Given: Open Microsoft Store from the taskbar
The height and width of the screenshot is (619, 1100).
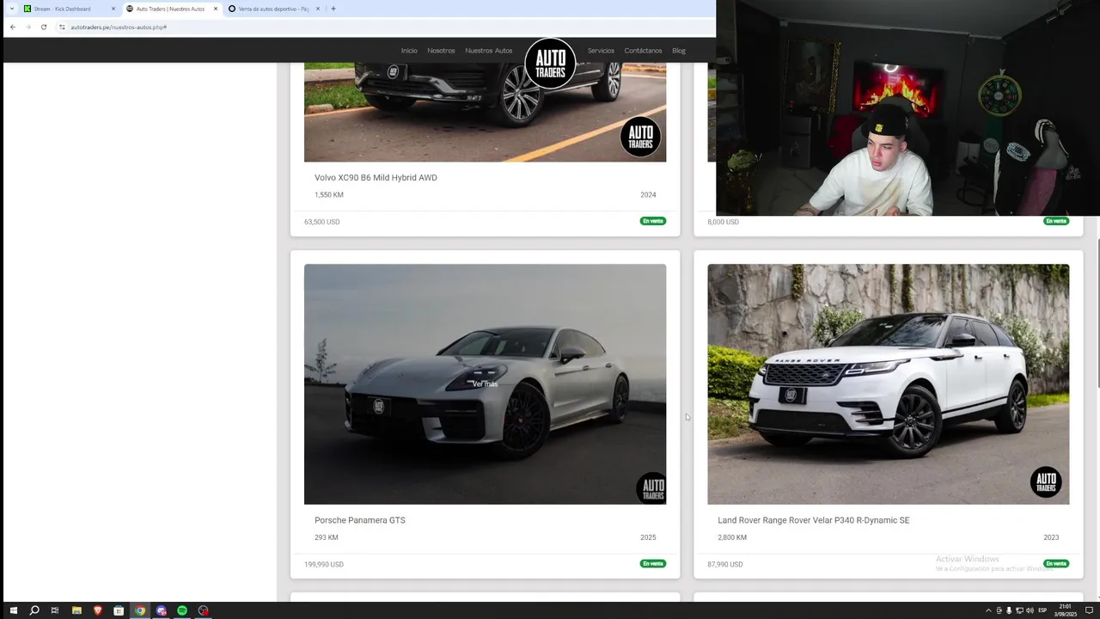Looking at the screenshot, I should [119, 610].
